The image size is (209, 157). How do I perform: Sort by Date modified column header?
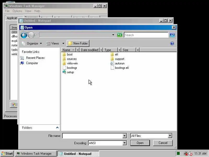[89, 50]
